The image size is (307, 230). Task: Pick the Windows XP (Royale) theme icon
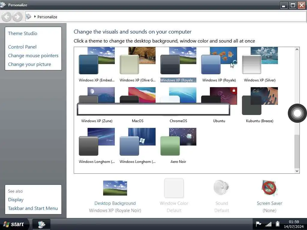(x=219, y=60)
